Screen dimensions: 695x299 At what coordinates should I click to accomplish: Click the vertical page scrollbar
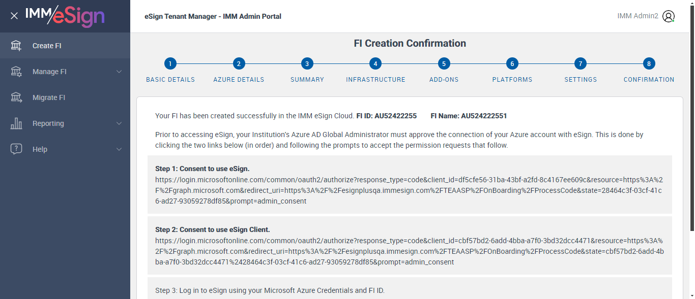[x=691, y=152]
